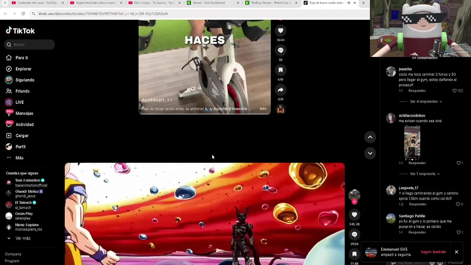Image resolution: width=471 pixels, height=265 pixels.
Task: Click the address bar URL
Action: [x=103, y=14]
